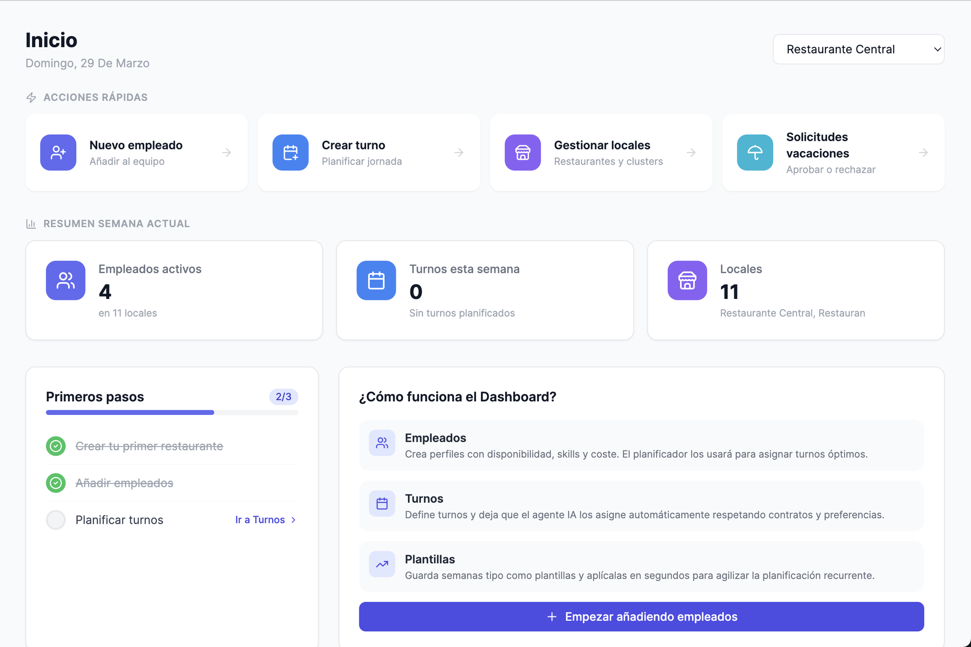The height and width of the screenshot is (647, 971).
Task: Open Gestionar locales via the store icon
Action: pyautogui.click(x=522, y=152)
